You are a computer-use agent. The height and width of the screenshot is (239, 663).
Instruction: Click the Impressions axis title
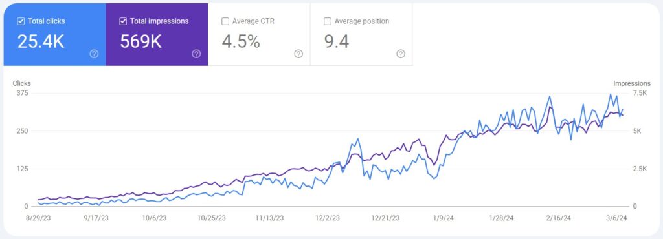coord(632,83)
